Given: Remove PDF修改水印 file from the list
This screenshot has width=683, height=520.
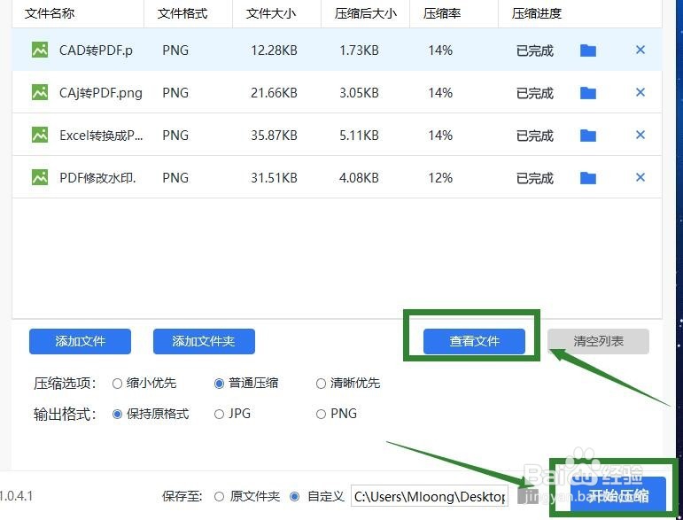Looking at the screenshot, I should pyautogui.click(x=640, y=177).
